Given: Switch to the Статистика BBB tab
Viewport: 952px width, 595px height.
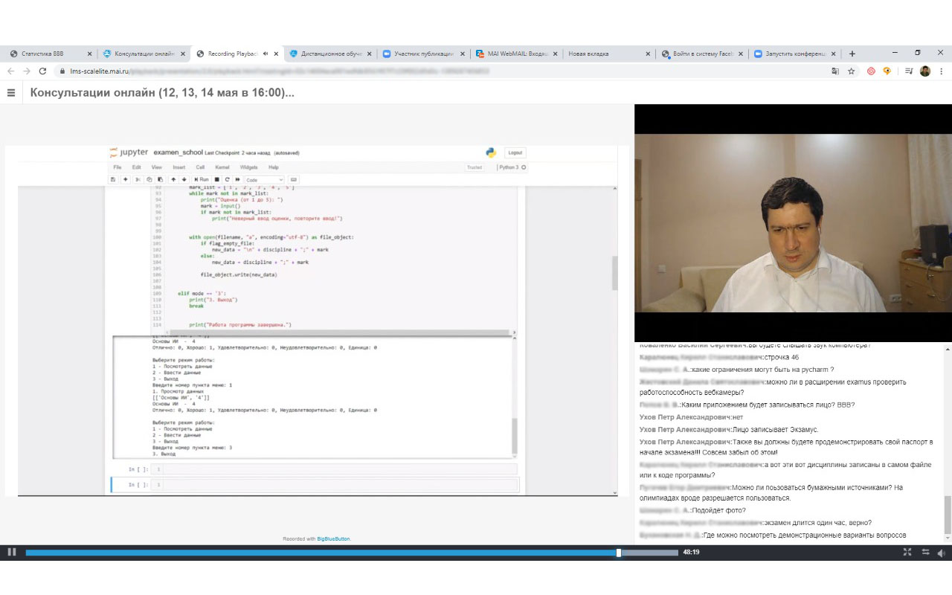Looking at the screenshot, I should pos(49,54).
